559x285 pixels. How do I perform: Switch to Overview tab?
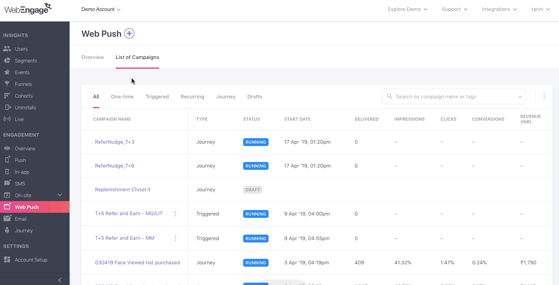pyautogui.click(x=93, y=57)
